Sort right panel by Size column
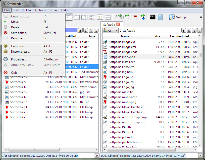The width and height of the screenshot is (205, 160). pos(157,36)
